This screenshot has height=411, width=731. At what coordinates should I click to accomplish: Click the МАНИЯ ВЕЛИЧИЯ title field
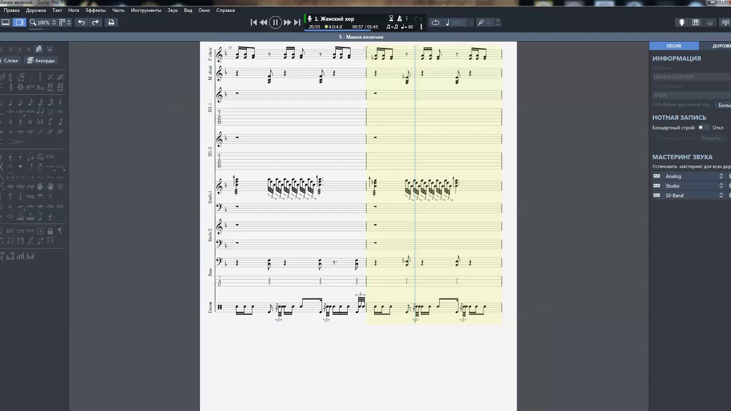click(691, 76)
